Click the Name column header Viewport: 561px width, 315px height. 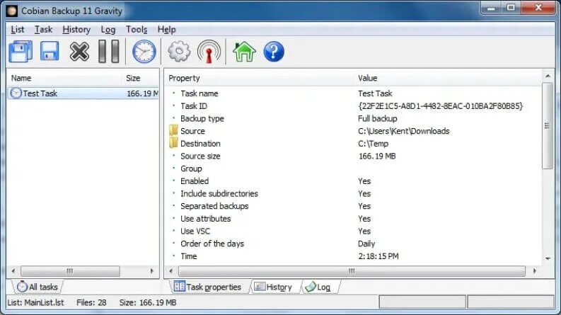(21, 78)
